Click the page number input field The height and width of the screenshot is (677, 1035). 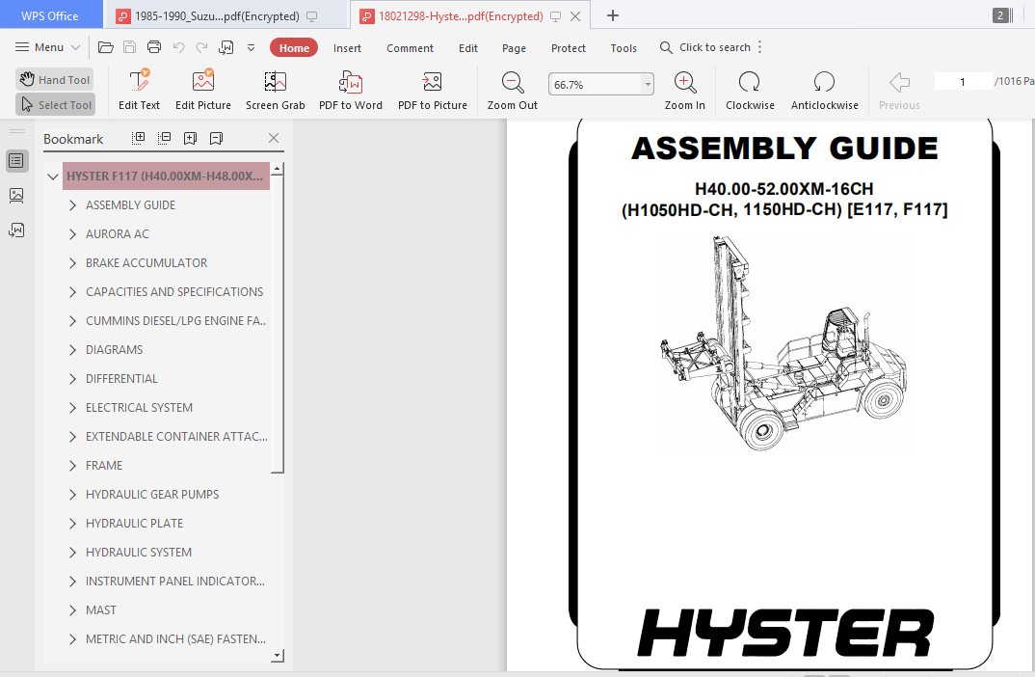(963, 81)
